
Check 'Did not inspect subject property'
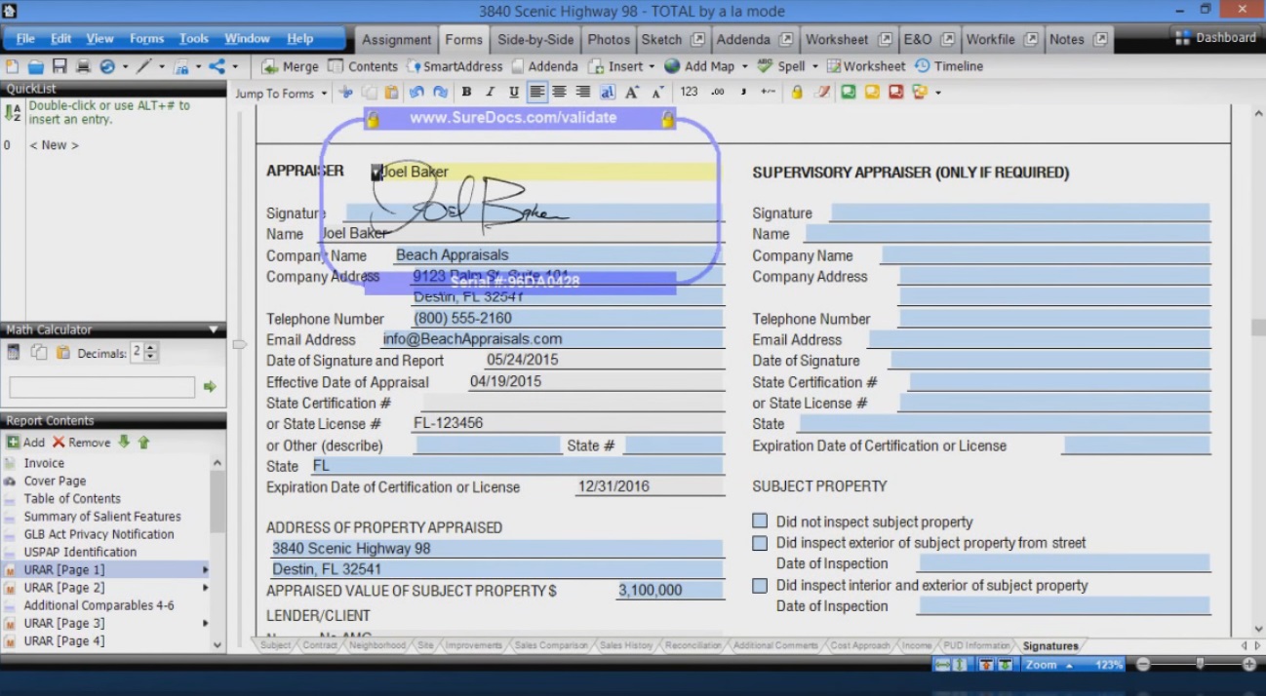(x=760, y=522)
